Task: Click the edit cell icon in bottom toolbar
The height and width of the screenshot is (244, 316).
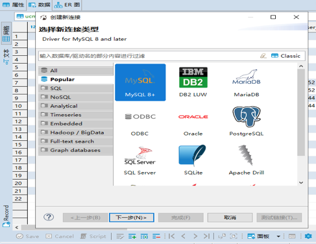Action: [120, 236]
